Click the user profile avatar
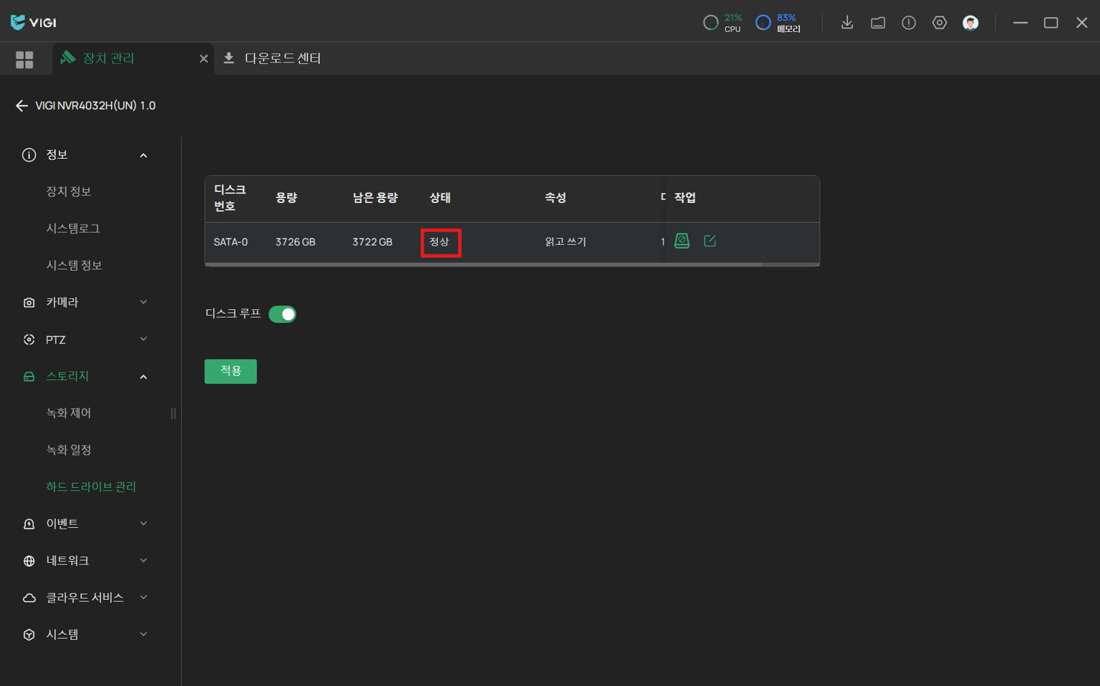1100x686 pixels. [970, 22]
